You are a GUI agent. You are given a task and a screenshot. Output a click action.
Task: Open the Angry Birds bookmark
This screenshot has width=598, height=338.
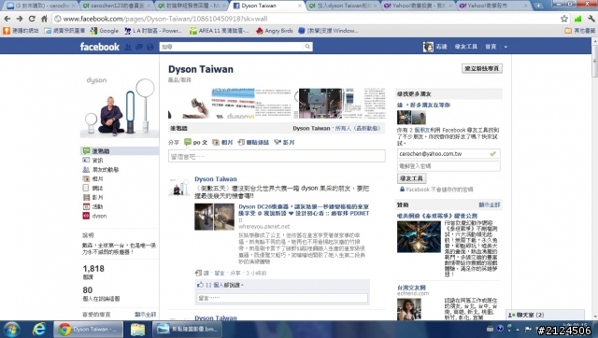tap(274, 31)
